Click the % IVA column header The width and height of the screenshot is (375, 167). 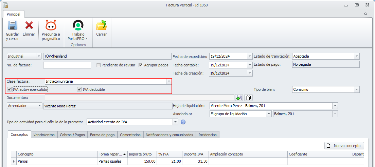coord(169,154)
